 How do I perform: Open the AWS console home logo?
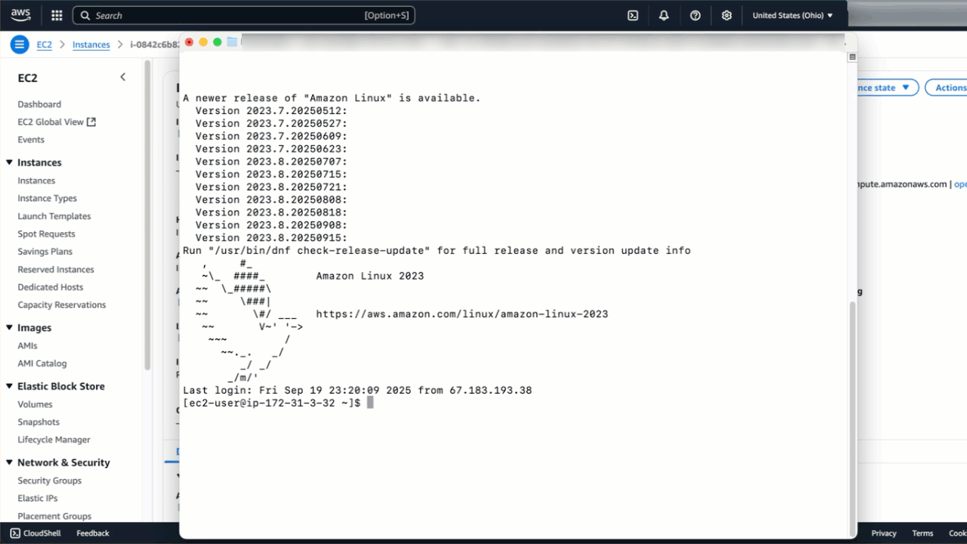tap(20, 14)
